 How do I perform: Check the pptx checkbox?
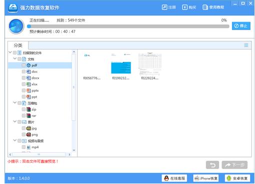23,91
